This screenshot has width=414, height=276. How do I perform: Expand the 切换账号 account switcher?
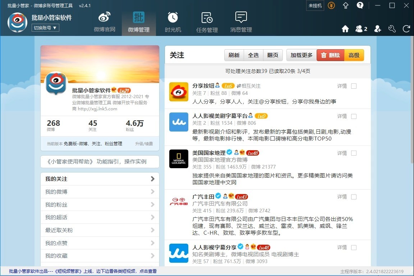[x=45, y=28]
